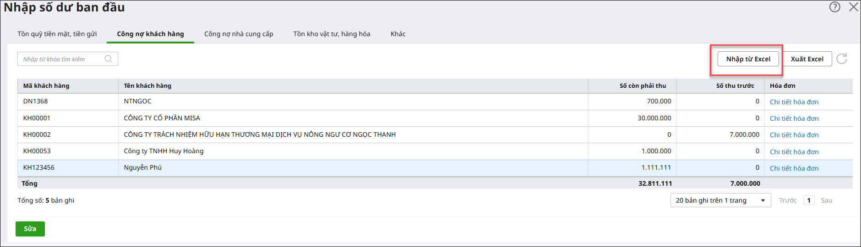Screen dimensions: 861x247
Task: Close the Nhập số dư ban đầu dialog
Action: click(854, 7)
